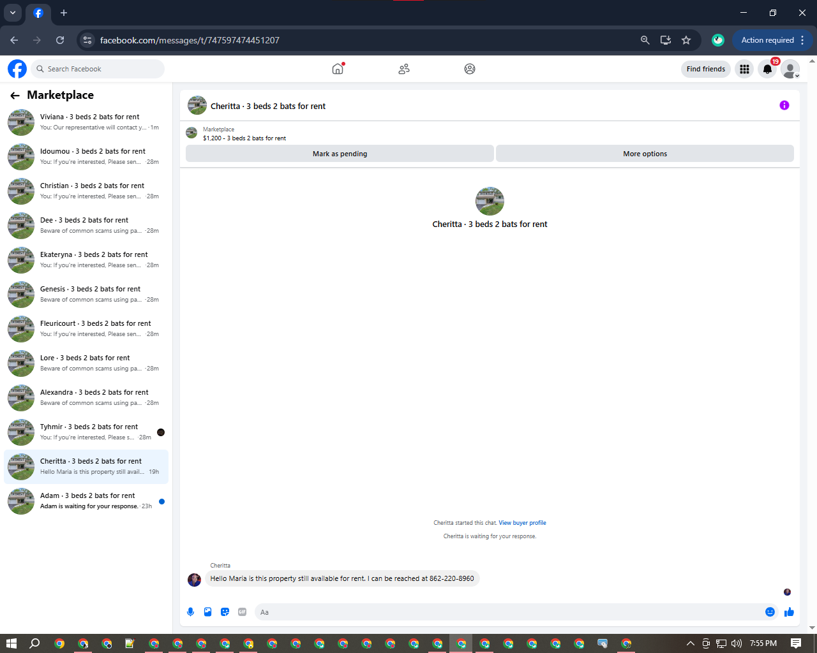Open the Tyhmir conversation
Screen dimensions: 817x653
[x=86, y=432]
